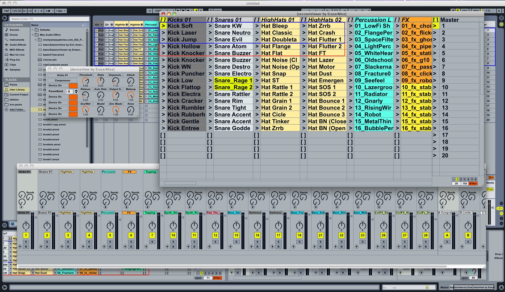Click the Max for Live category icon
Viewport: 505px width, 292px height.
click(x=7, y=55)
